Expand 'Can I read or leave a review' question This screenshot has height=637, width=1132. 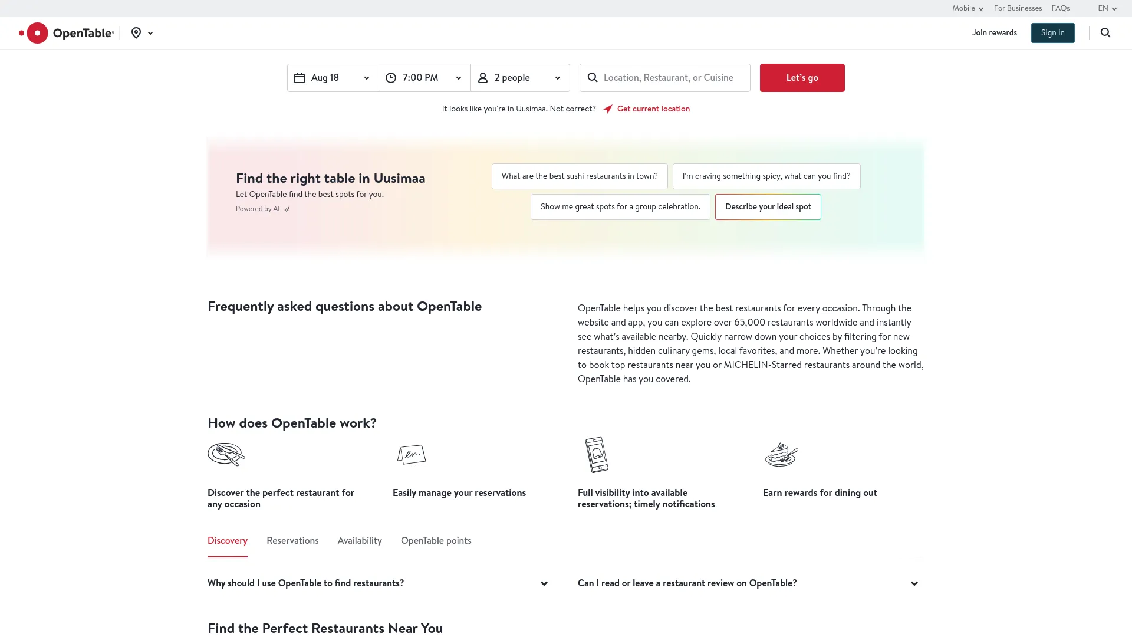click(748, 583)
